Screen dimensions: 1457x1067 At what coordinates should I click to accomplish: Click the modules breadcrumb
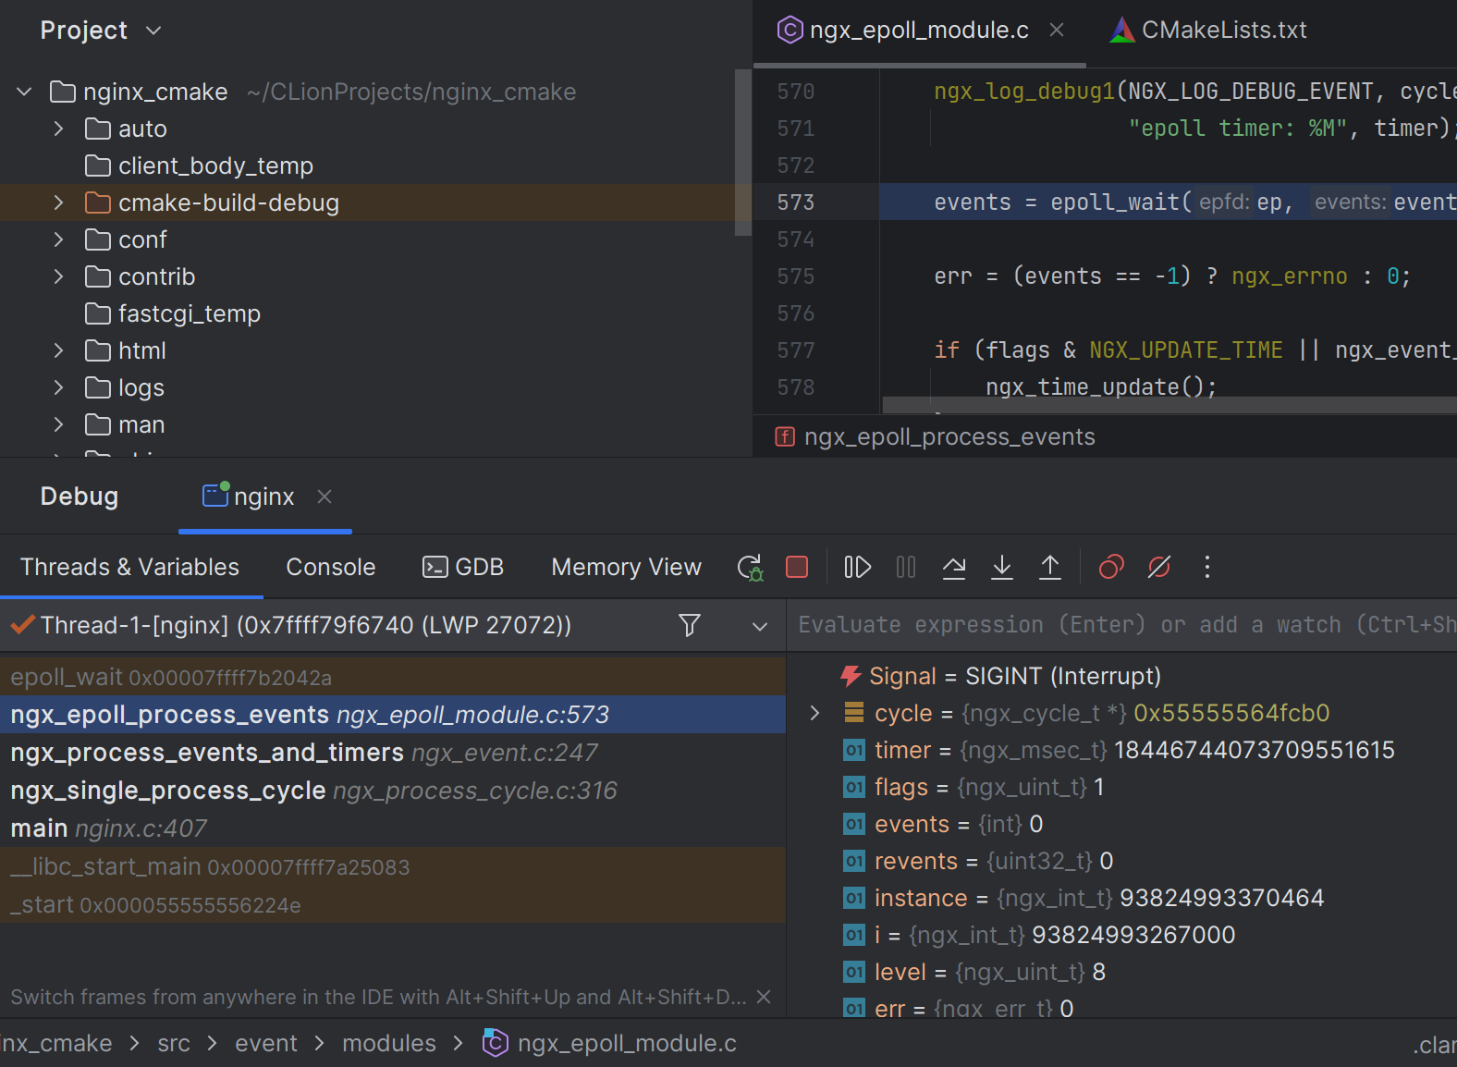(389, 1044)
